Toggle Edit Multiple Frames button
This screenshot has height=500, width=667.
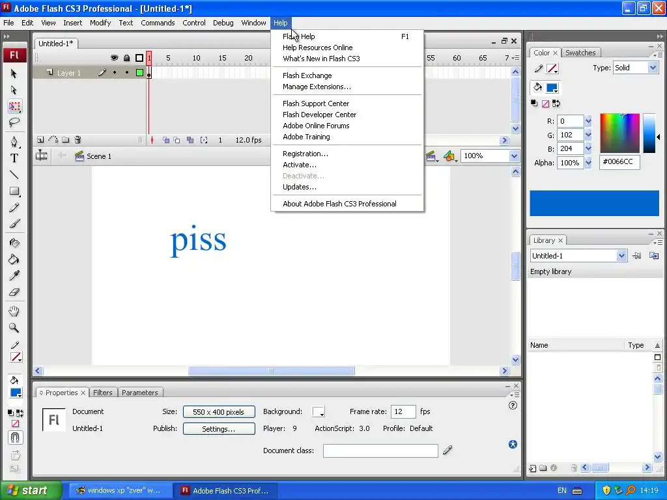click(190, 140)
